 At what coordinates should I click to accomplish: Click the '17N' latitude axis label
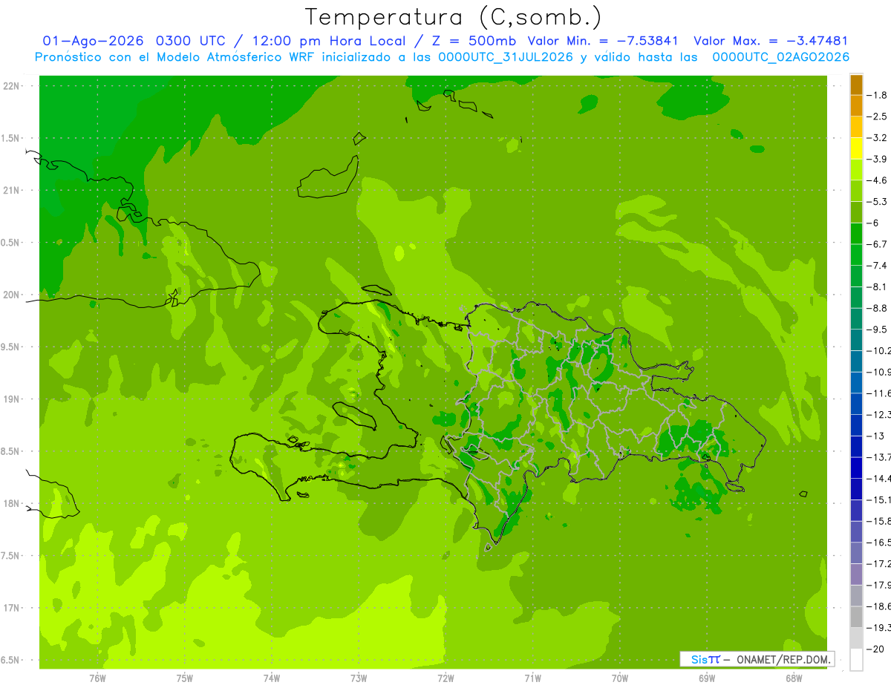13,608
